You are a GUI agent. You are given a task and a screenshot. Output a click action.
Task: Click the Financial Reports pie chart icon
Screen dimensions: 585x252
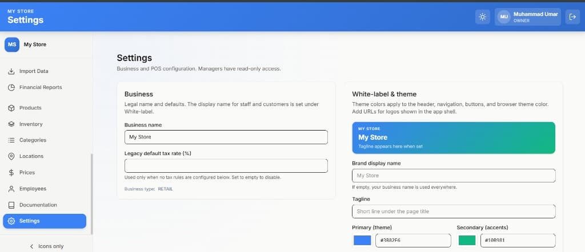11,87
